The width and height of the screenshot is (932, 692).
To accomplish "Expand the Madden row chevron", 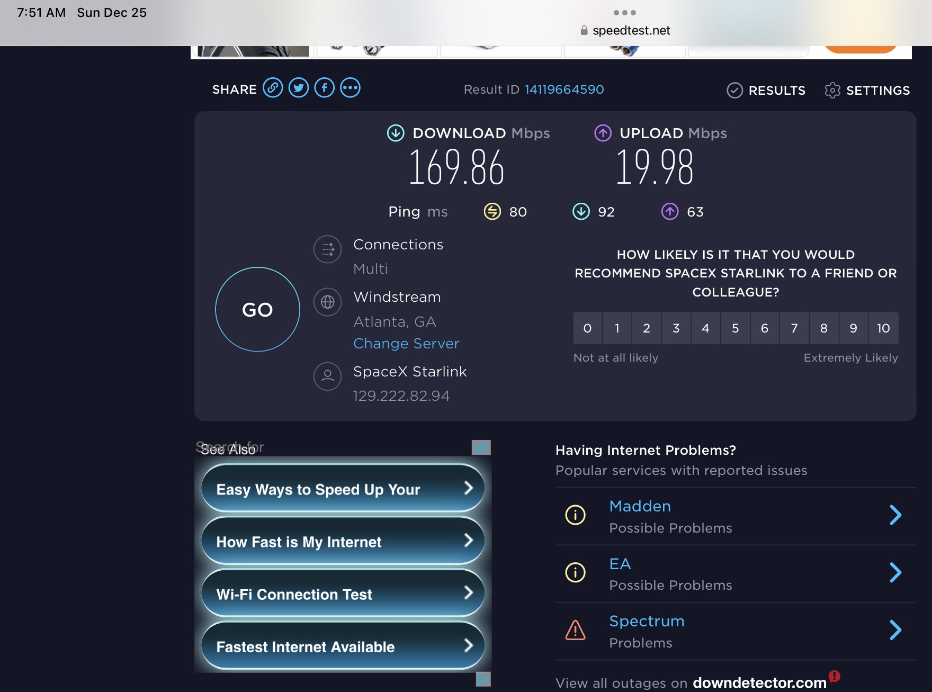I will (895, 515).
